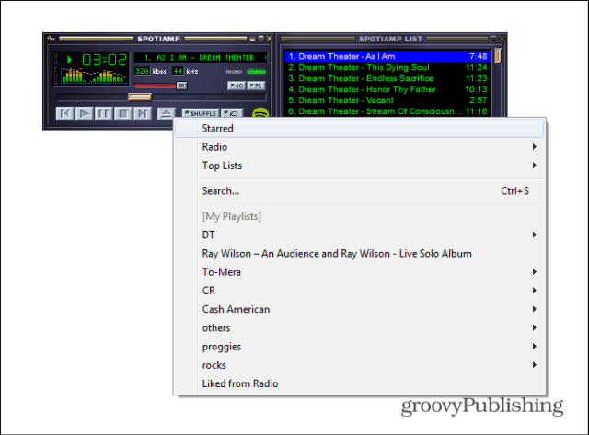Select track 5 Dream Theater - Vacant
This screenshot has height=435, width=589.
point(387,100)
